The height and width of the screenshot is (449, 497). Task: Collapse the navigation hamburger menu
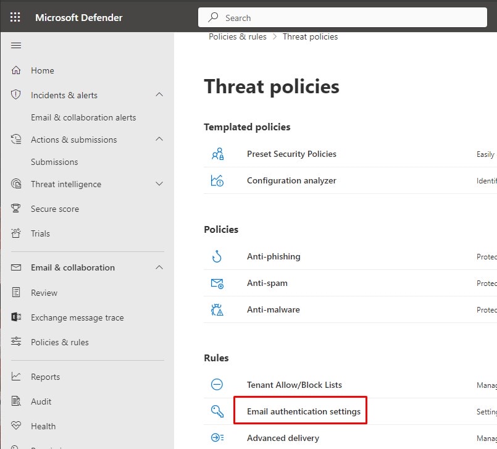point(16,45)
